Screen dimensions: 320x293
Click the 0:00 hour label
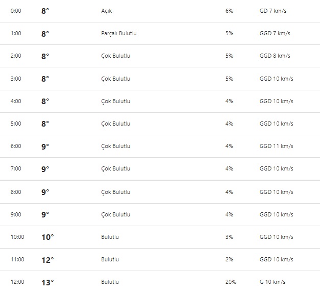16,11
